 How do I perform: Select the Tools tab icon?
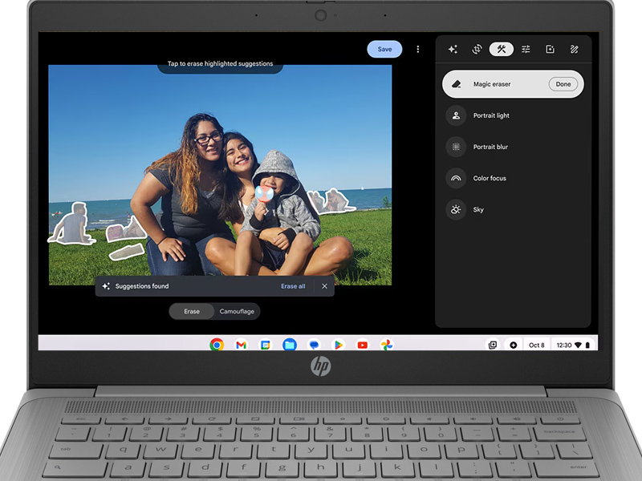[x=501, y=50]
